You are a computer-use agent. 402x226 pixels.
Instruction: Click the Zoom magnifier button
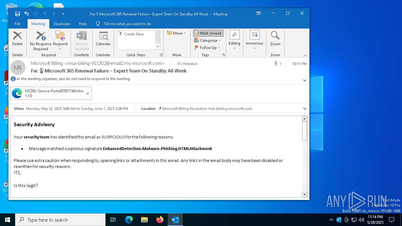point(275,39)
